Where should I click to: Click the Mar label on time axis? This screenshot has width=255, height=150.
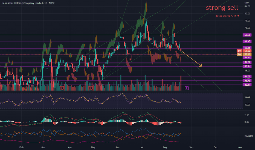(x=43, y=147)
